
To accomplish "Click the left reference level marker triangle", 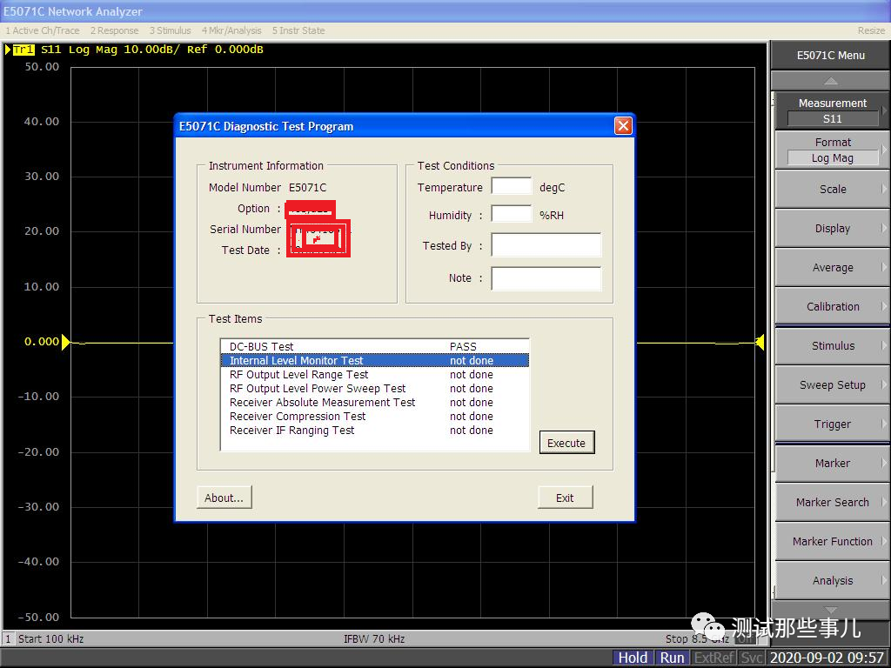I will click(66, 342).
